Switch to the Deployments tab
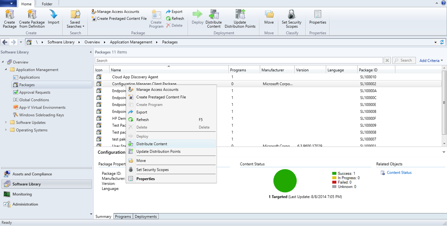447x226 pixels. click(146, 217)
